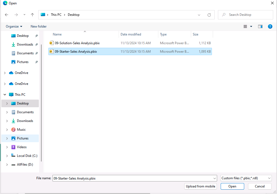The width and height of the screenshot is (277, 194).
Task: Expand Downloads under This PC
Action: tap(7, 121)
